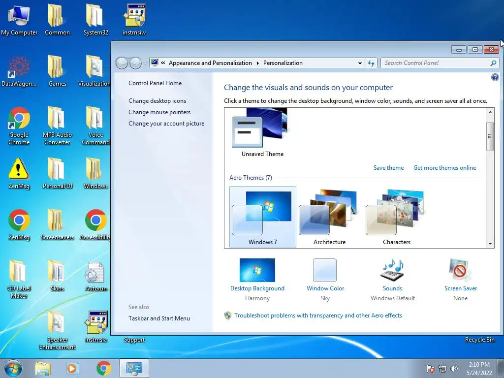Screen dimensions: 504x378
Task: Open the ZenMsg Chrome-style icon
Action: [x=19, y=224]
